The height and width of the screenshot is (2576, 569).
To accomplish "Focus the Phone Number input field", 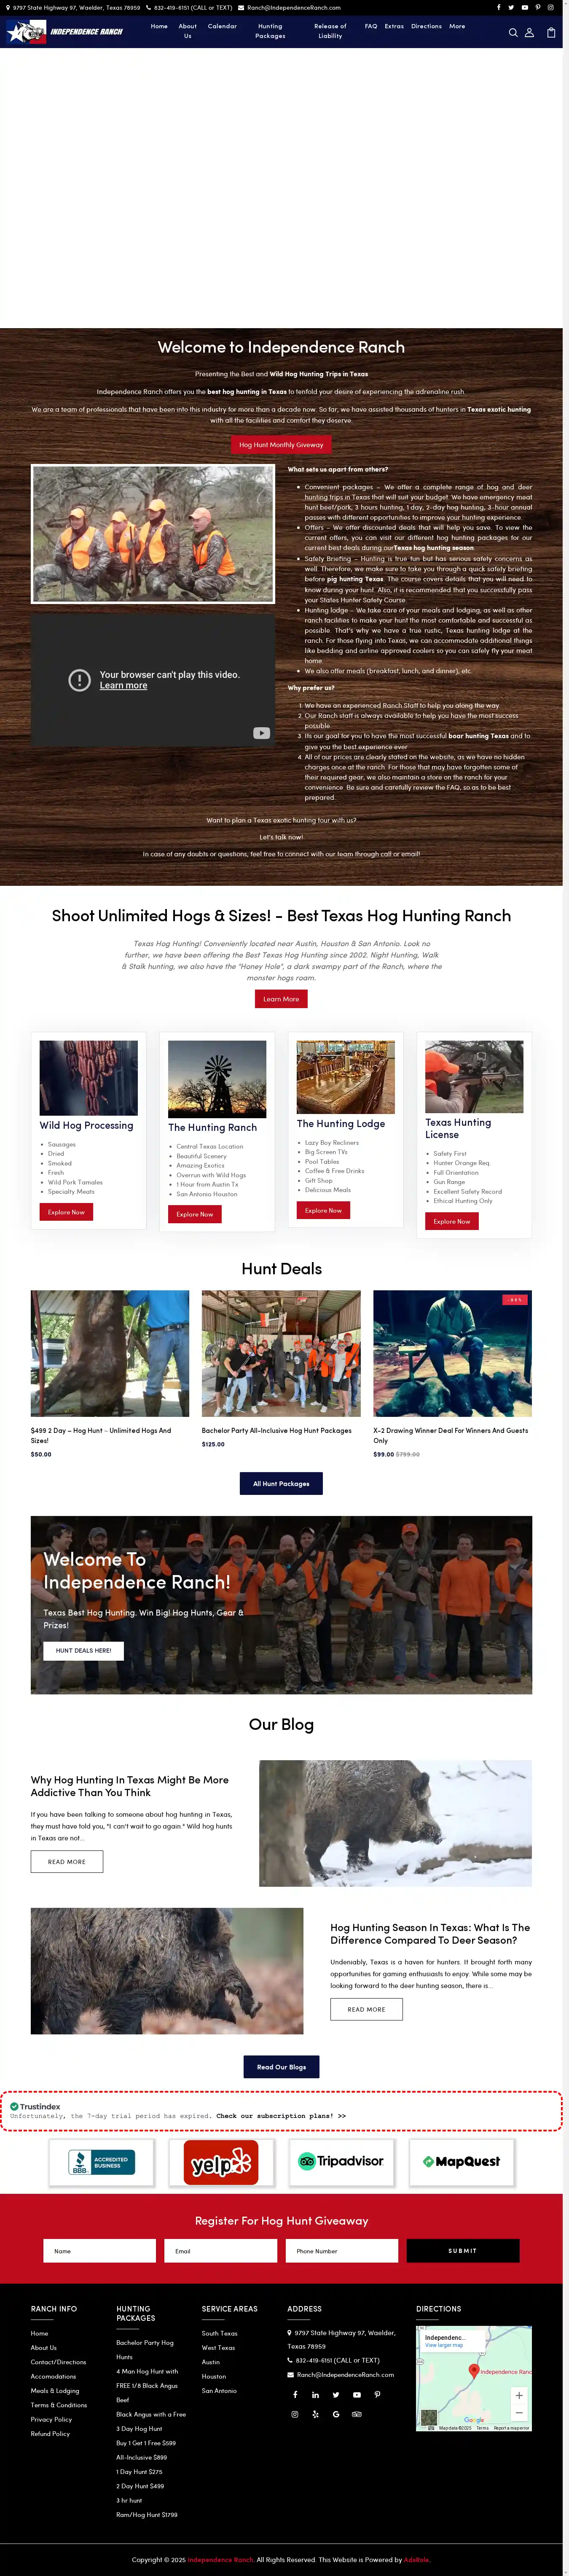I will [x=341, y=2250].
